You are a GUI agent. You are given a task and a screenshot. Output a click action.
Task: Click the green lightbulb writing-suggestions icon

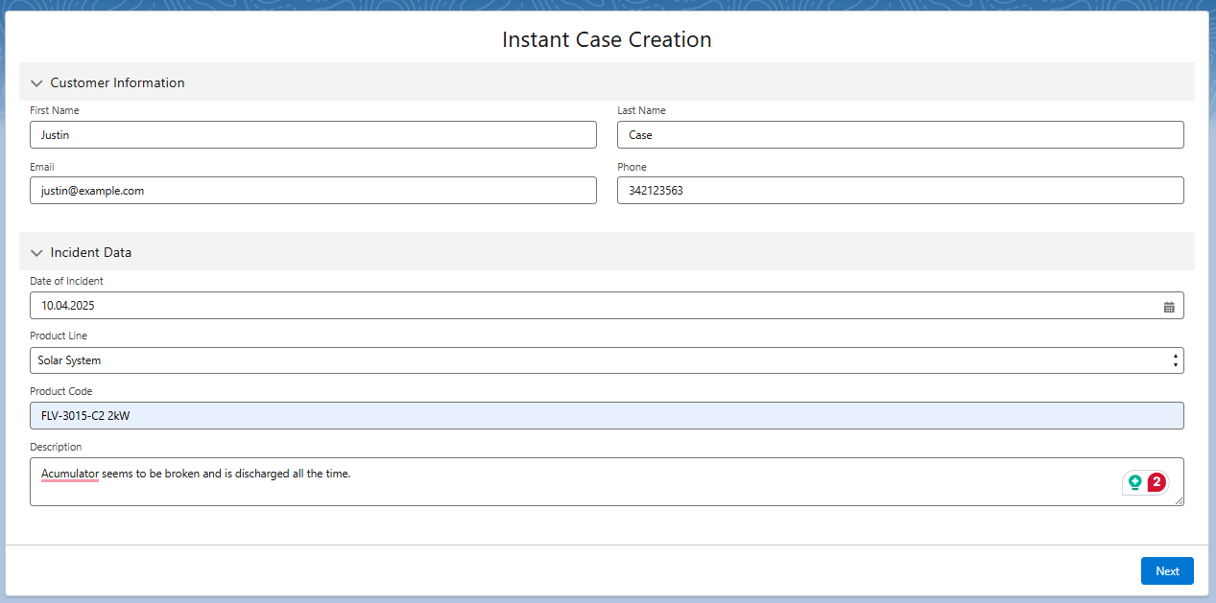(1135, 482)
